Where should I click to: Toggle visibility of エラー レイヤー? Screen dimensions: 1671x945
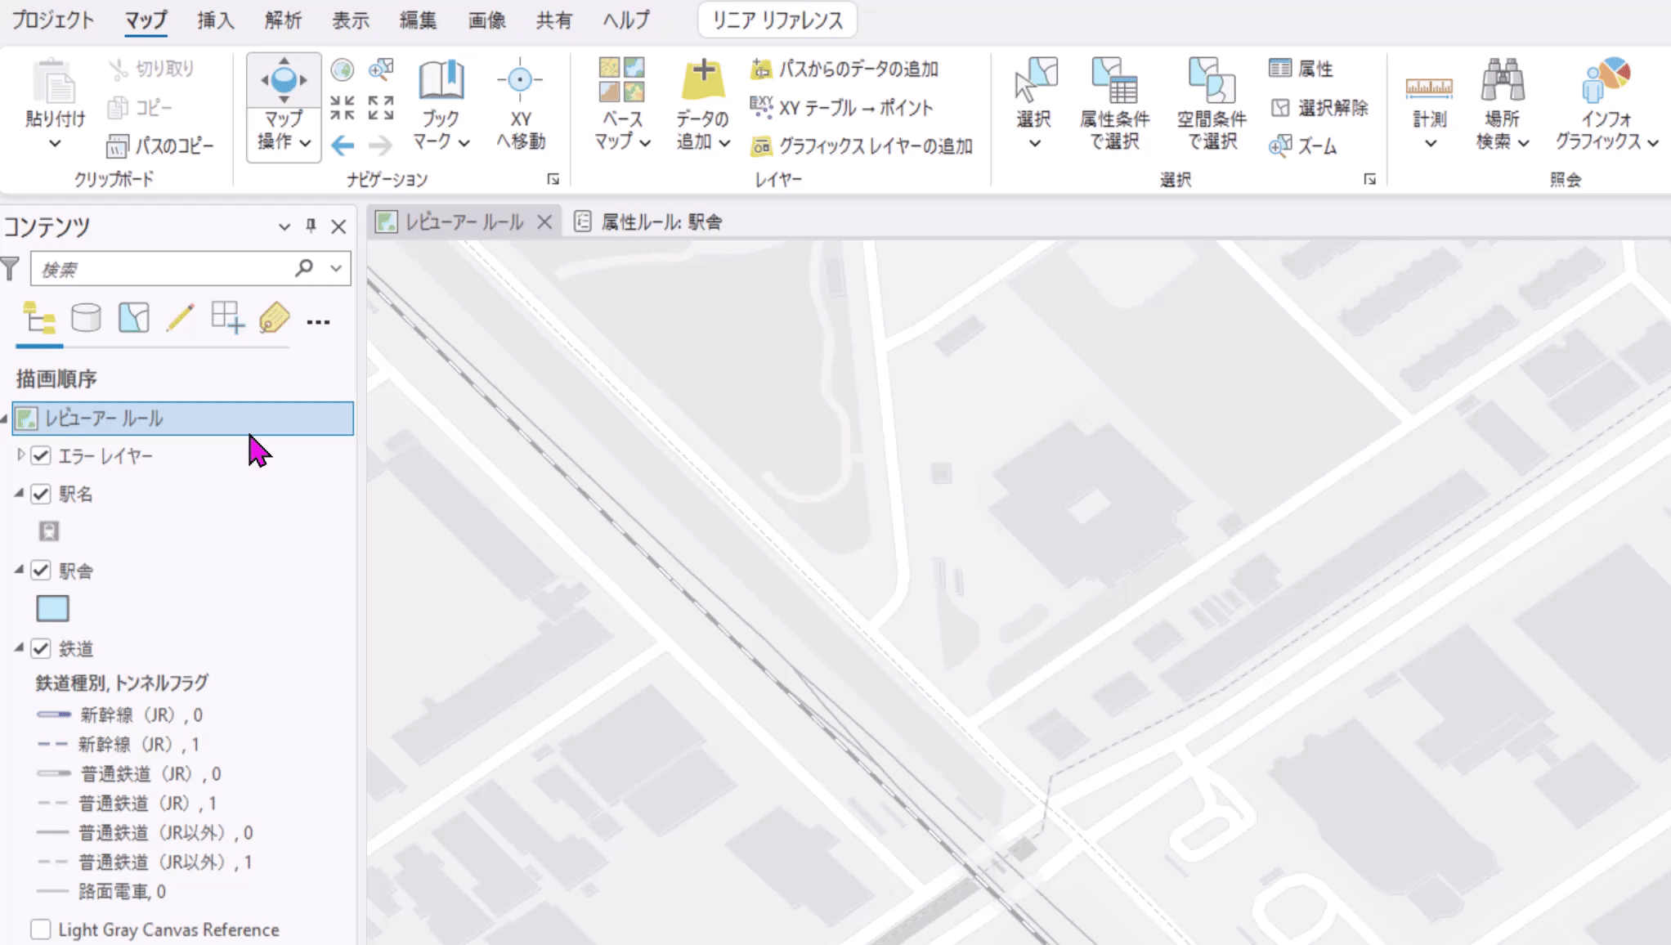click(x=41, y=456)
